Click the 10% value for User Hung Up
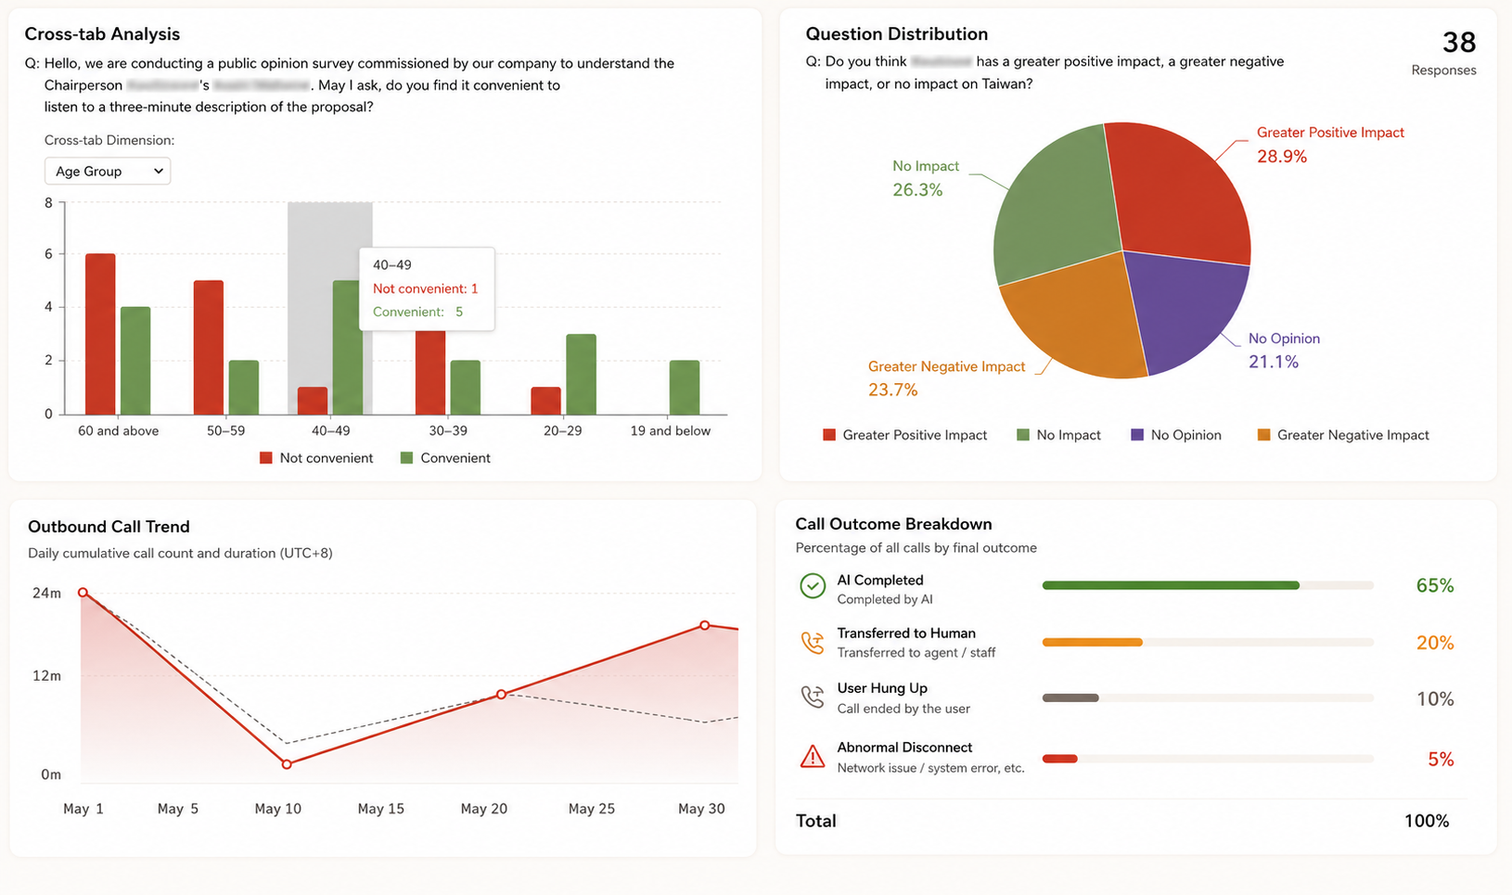This screenshot has height=895, width=1512. (1434, 699)
